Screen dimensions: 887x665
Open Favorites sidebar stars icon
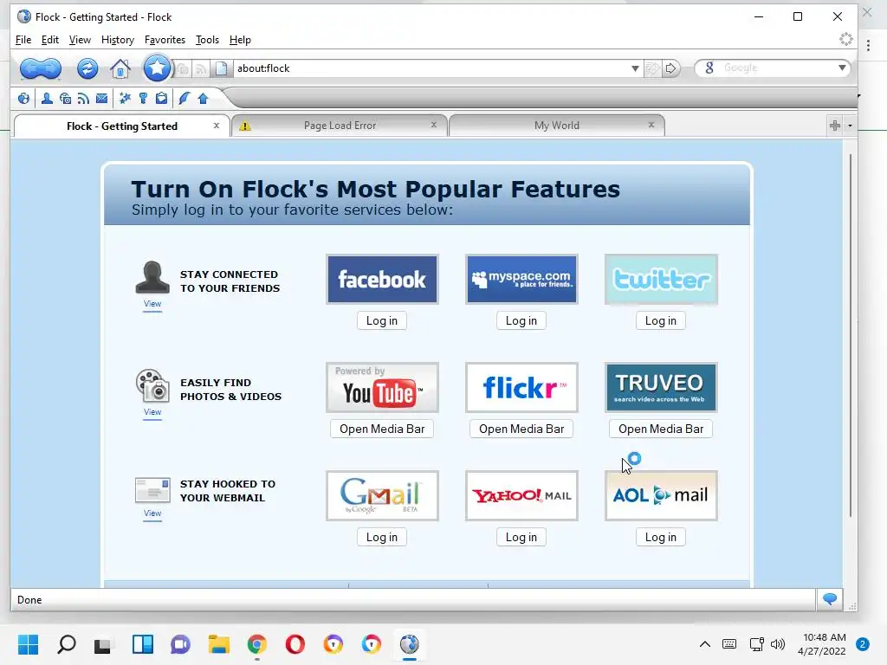[125, 99]
